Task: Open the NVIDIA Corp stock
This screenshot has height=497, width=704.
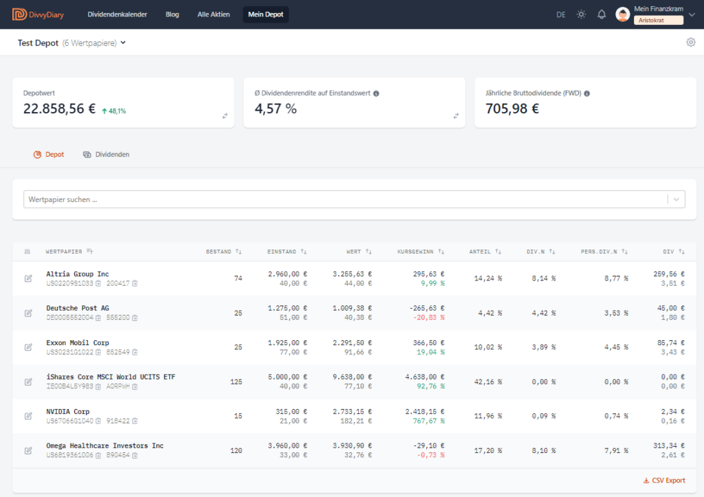Action: click(x=68, y=411)
